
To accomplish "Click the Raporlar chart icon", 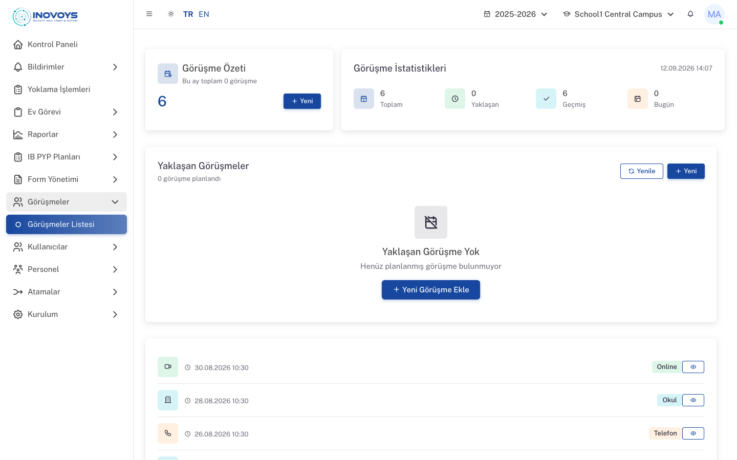I will (x=18, y=134).
